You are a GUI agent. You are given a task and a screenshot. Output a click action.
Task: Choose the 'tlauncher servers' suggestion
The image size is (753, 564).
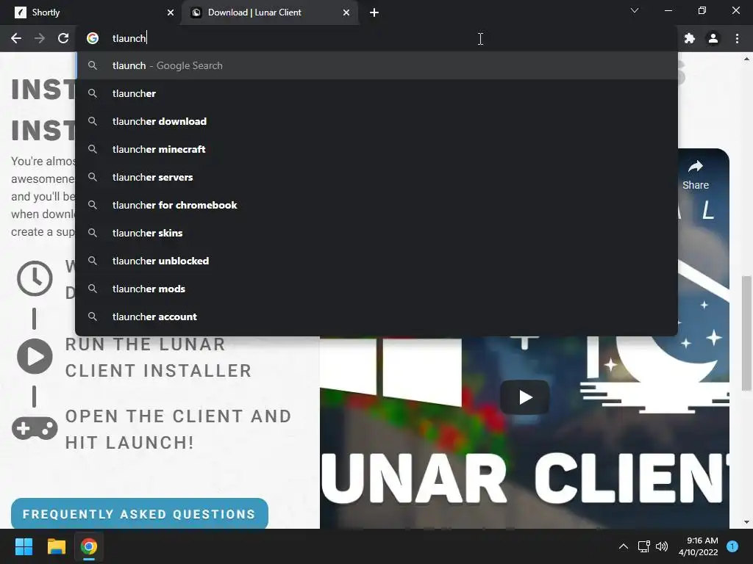[x=376, y=177]
